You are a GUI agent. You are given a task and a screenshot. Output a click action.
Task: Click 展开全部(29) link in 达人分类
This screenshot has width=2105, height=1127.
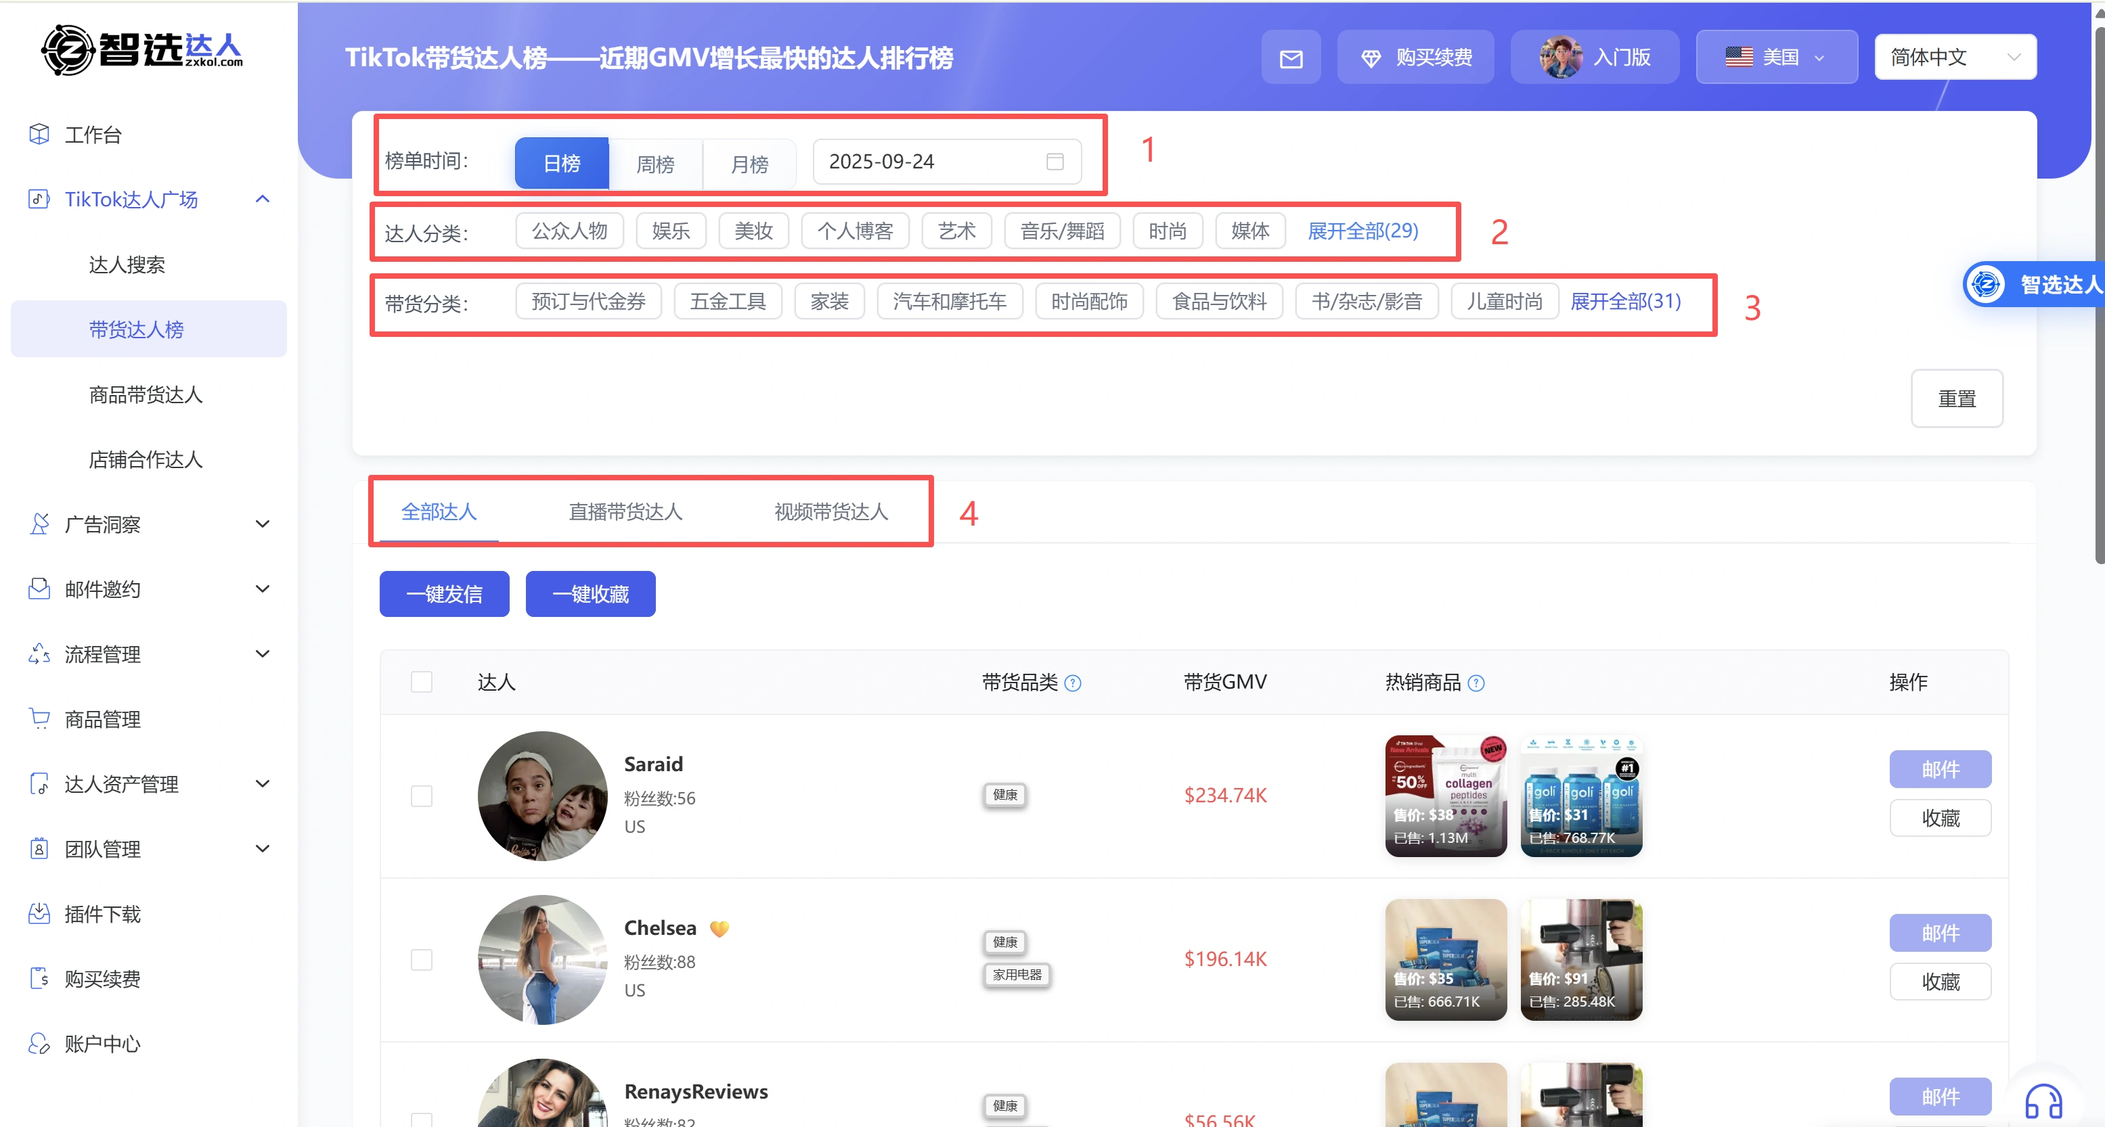tap(1362, 231)
